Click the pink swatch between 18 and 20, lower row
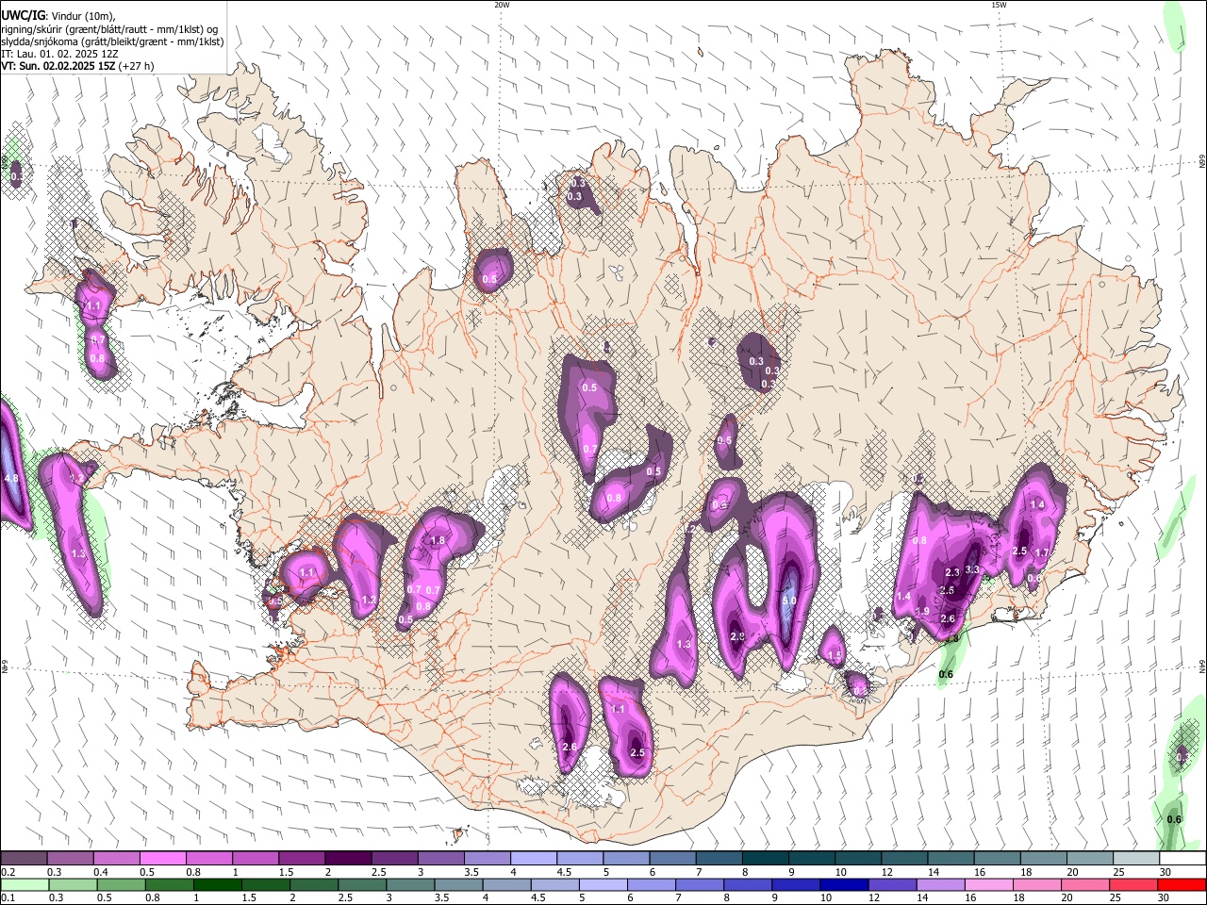 pos(1036,884)
